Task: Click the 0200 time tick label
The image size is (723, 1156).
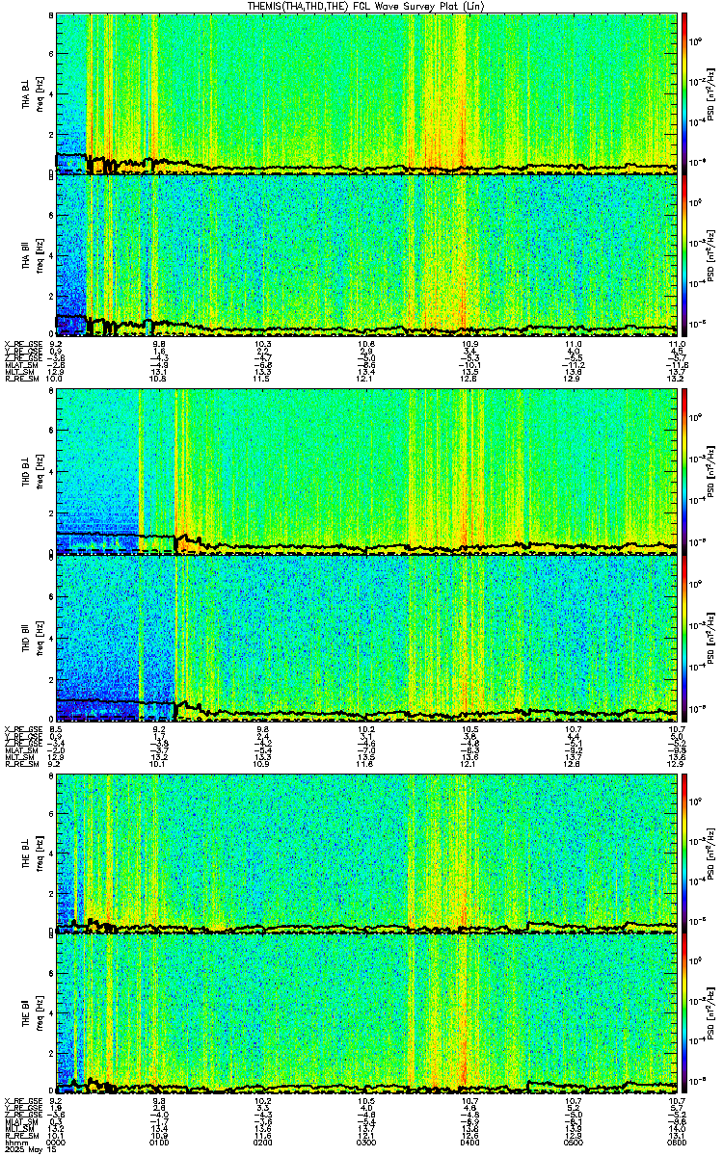Action: (x=263, y=1143)
